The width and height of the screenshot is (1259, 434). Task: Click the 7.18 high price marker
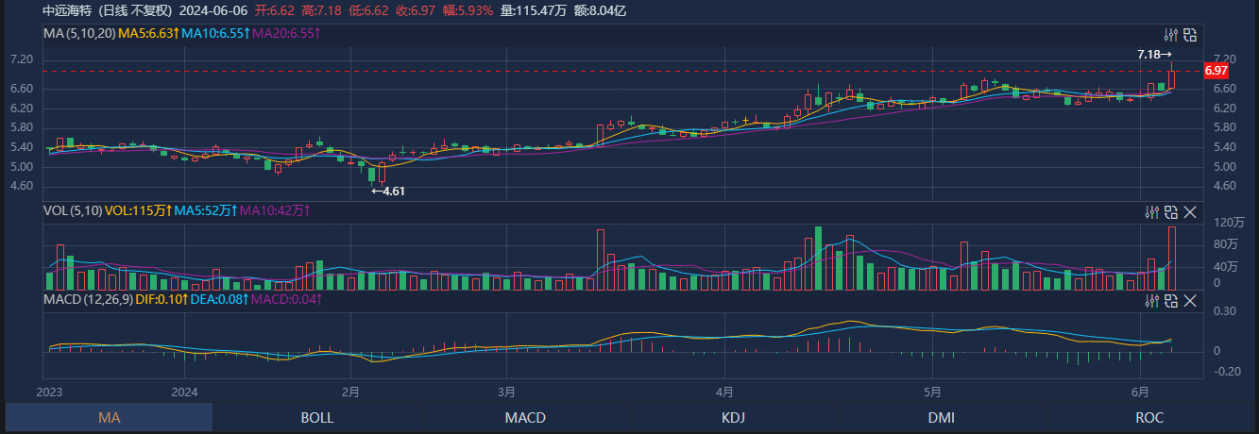[1153, 55]
